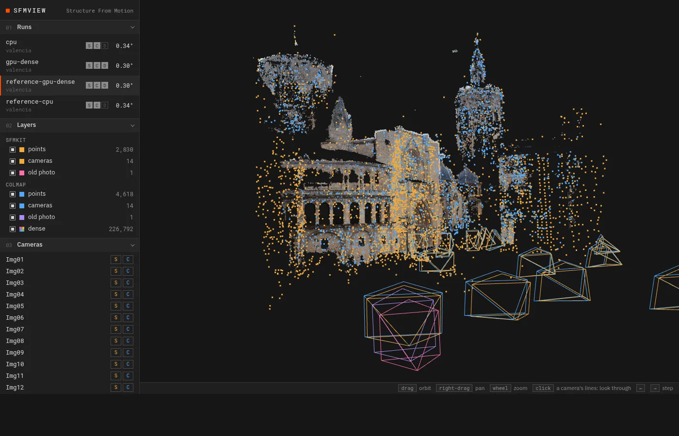
Task: Click the S badge on the cpu run
Action: (x=89, y=46)
